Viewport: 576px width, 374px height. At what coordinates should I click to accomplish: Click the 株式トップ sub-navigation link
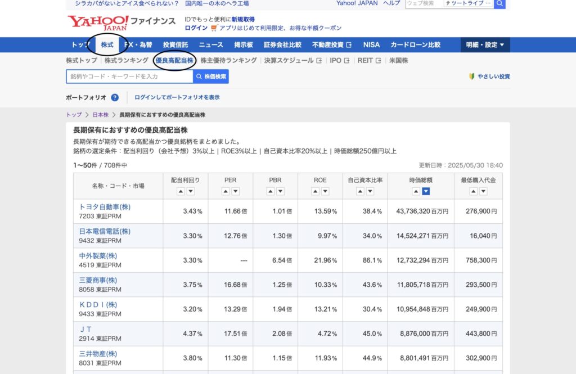pos(82,61)
